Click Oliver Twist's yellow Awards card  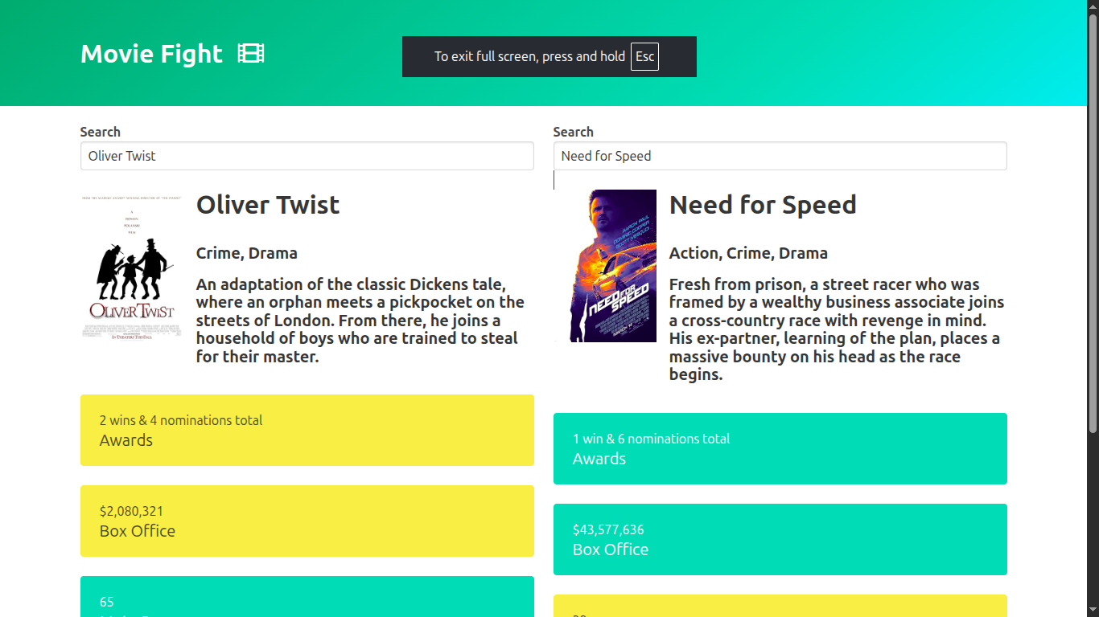pyautogui.click(x=307, y=430)
